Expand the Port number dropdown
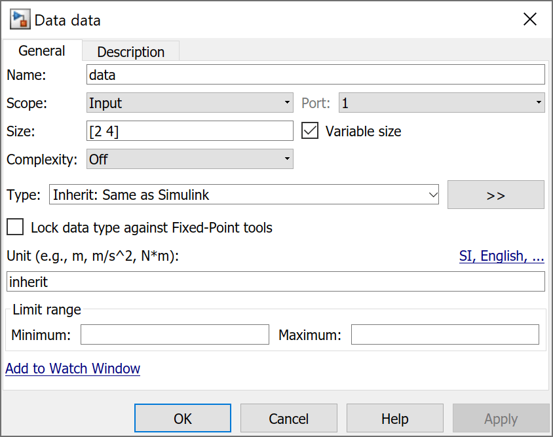553x437 pixels. click(x=441, y=103)
